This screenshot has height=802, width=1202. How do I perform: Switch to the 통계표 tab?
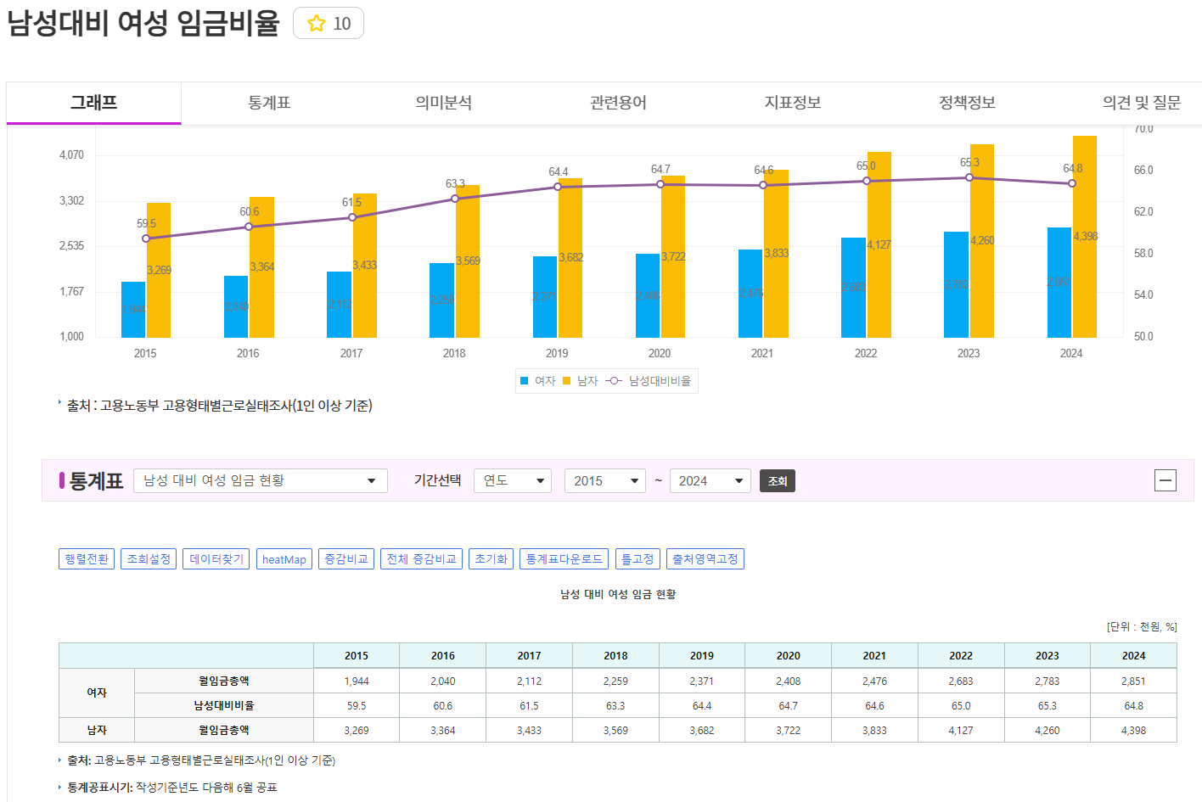coord(269,103)
